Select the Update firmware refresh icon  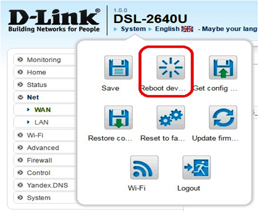coord(223,117)
